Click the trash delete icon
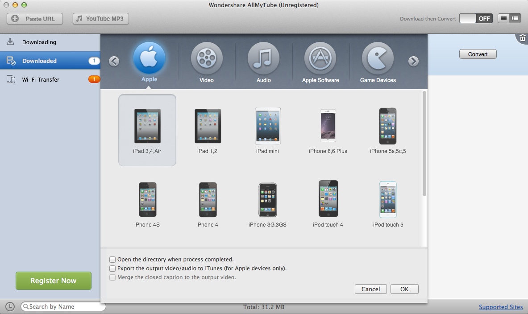The image size is (528, 314). coord(522,38)
